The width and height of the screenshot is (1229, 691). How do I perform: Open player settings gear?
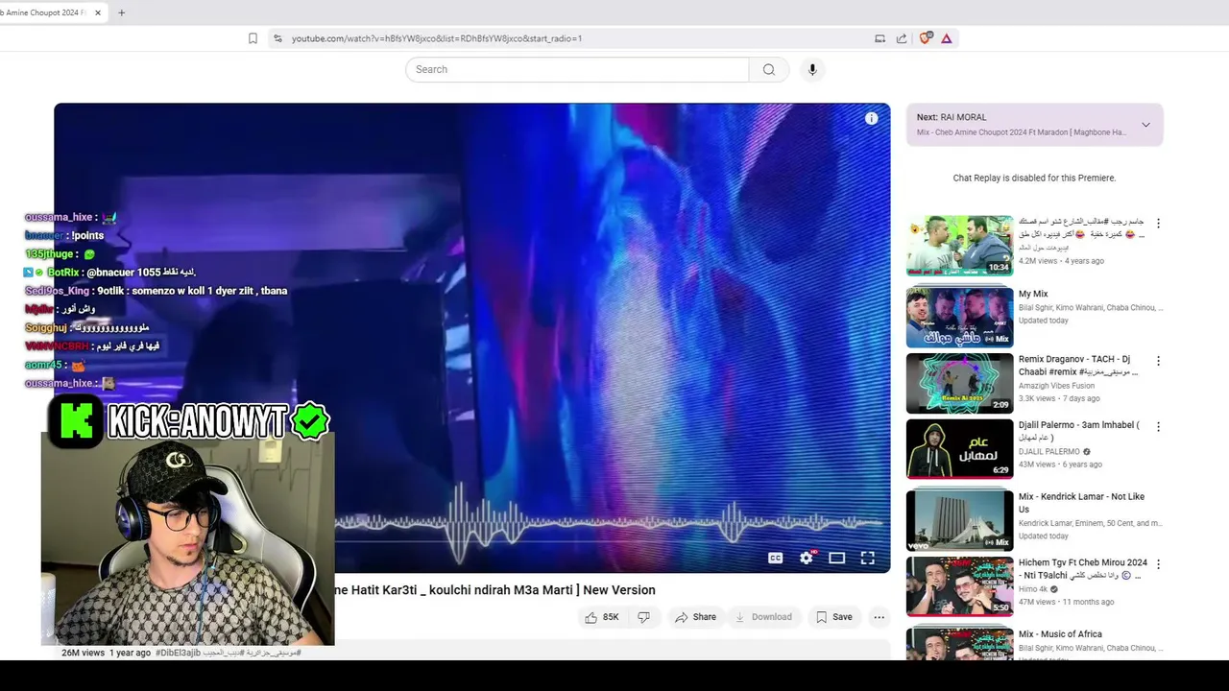click(x=807, y=558)
